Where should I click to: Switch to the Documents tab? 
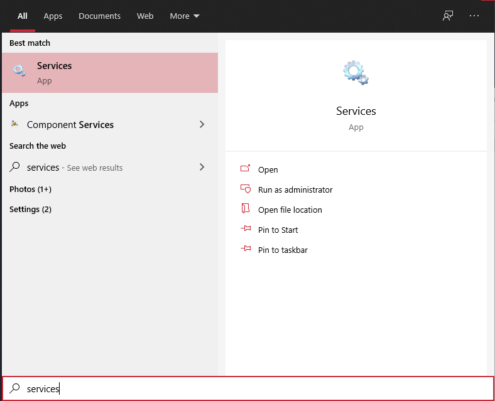pyautogui.click(x=100, y=16)
